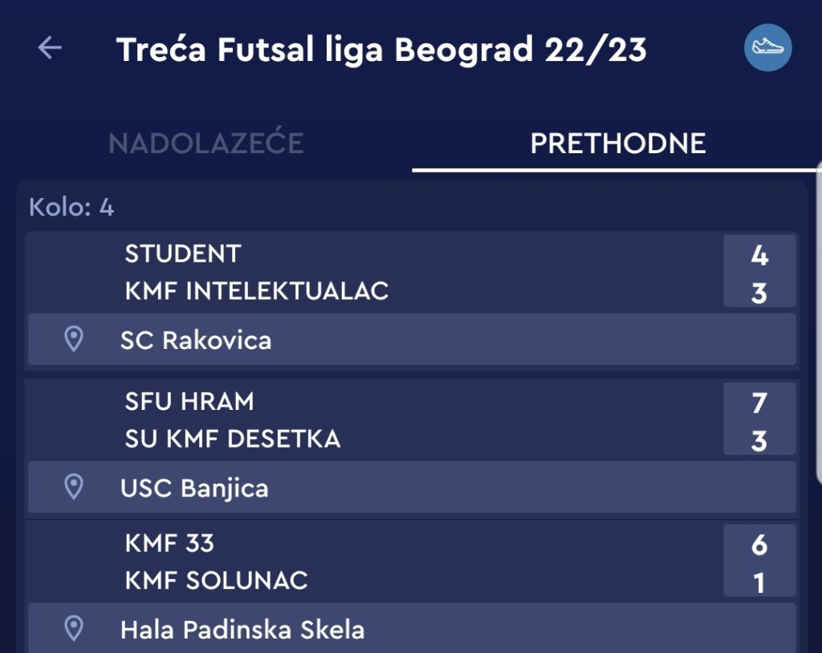Open the USC Banjica venue row
This screenshot has width=822, height=653.
click(x=412, y=487)
